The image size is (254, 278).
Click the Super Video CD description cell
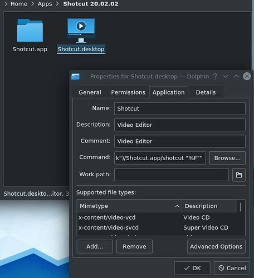point(206,227)
